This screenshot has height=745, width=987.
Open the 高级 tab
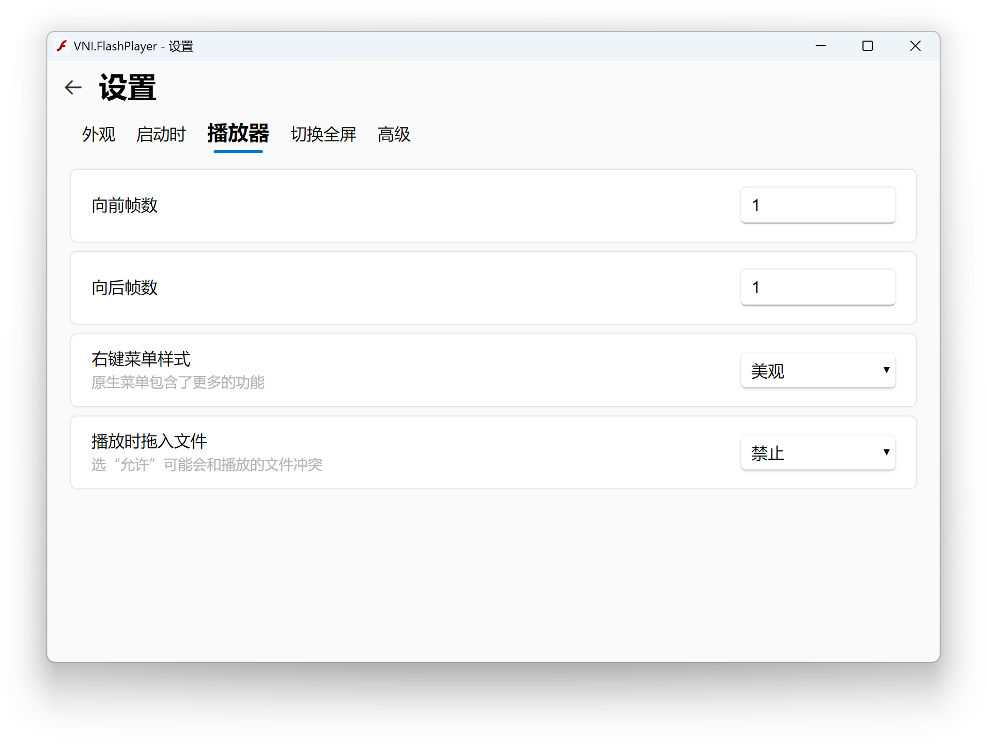(394, 134)
